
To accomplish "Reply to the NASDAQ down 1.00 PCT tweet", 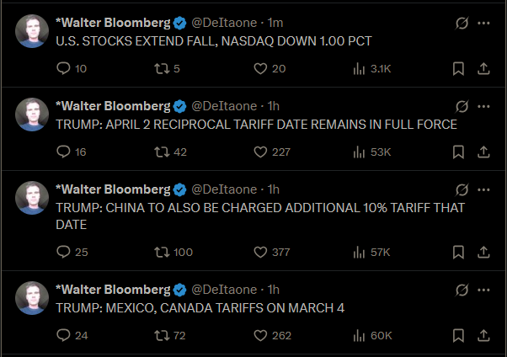I will pyautogui.click(x=65, y=68).
